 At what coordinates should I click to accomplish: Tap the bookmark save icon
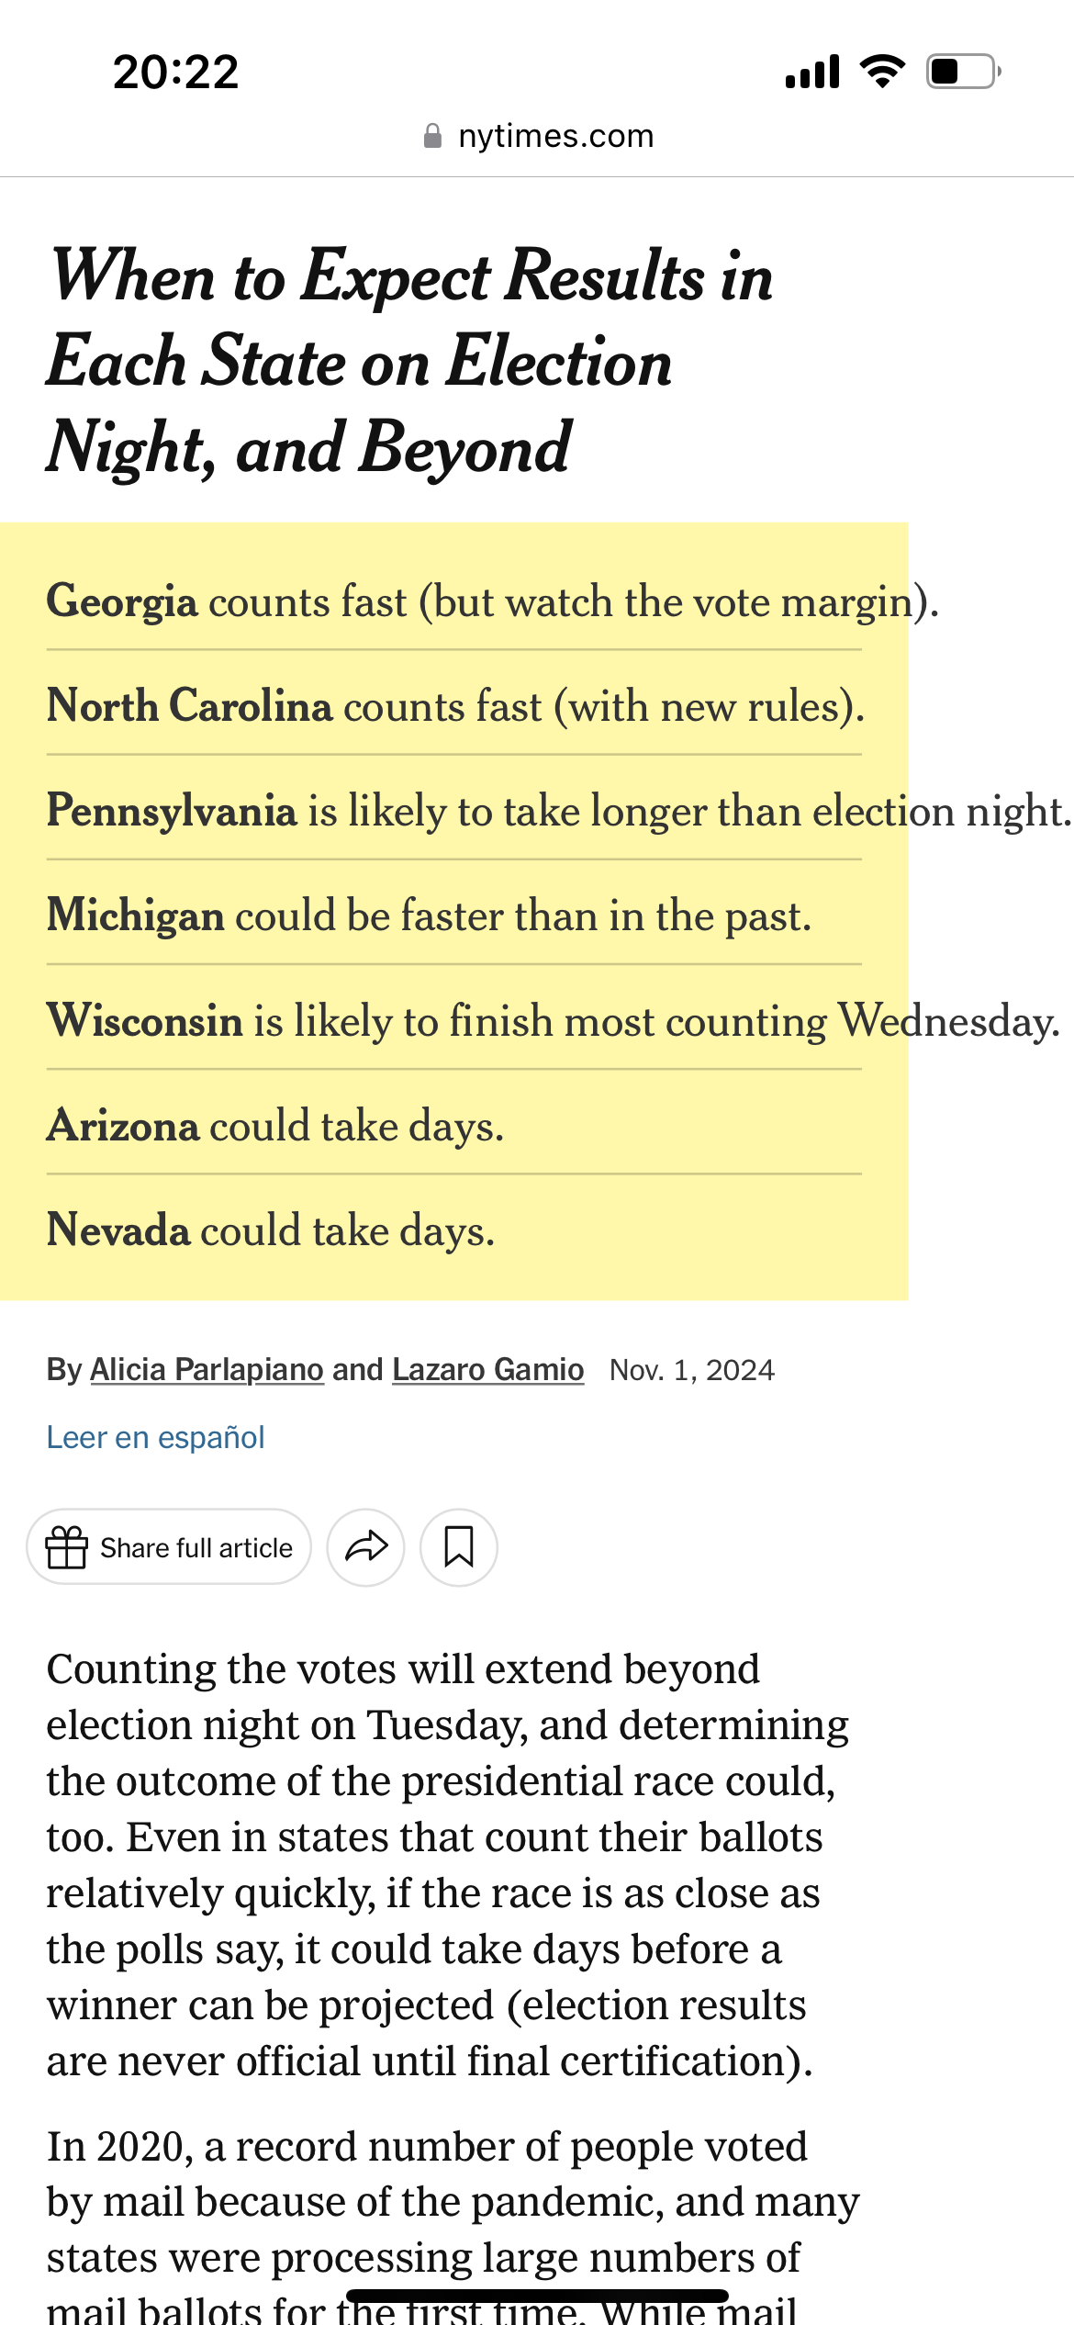(x=459, y=1547)
